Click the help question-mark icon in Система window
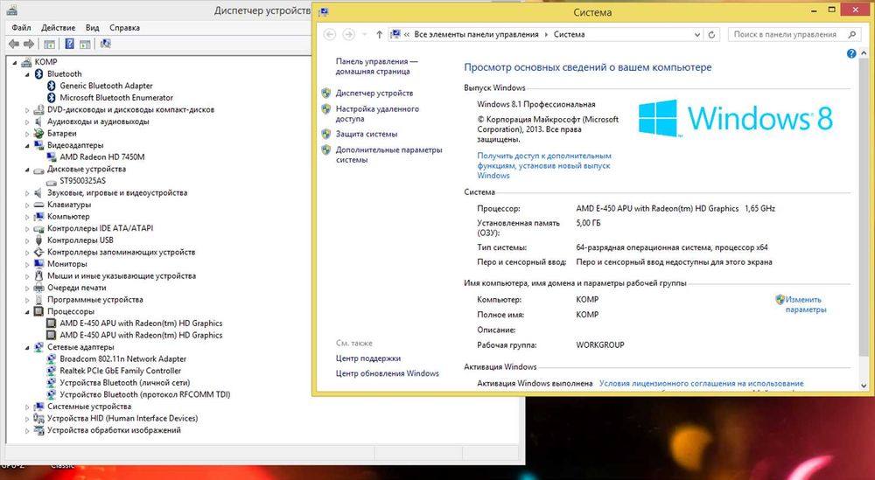This screenshot has height=480, width=875. tap(851, 53)
